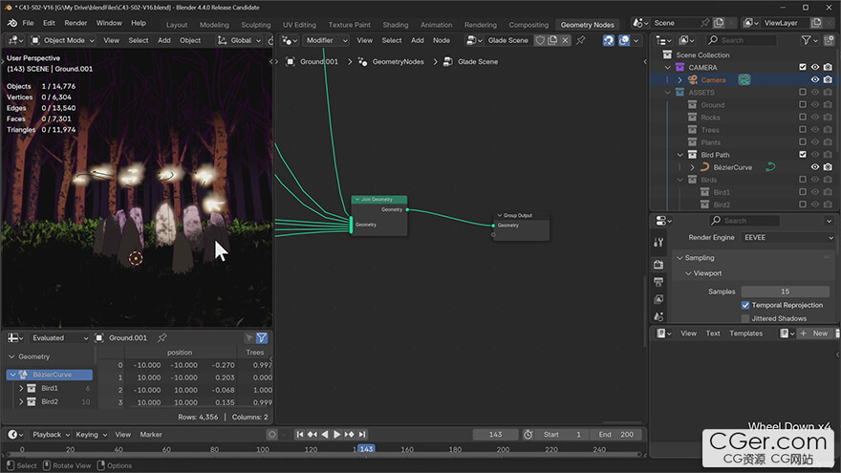
Task: Adjust the viewport Samples value field
Action: tap(786, 291)
